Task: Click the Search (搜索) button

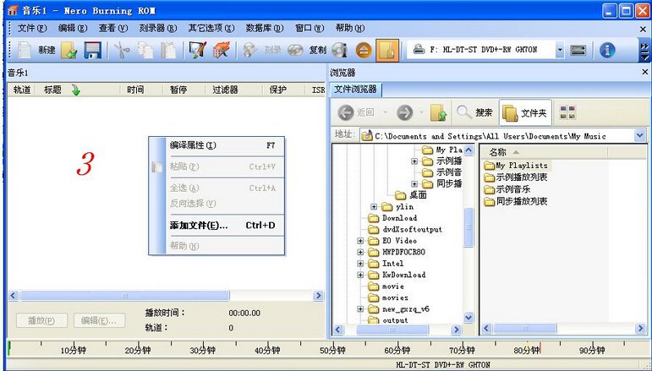Action: (474, 112)
